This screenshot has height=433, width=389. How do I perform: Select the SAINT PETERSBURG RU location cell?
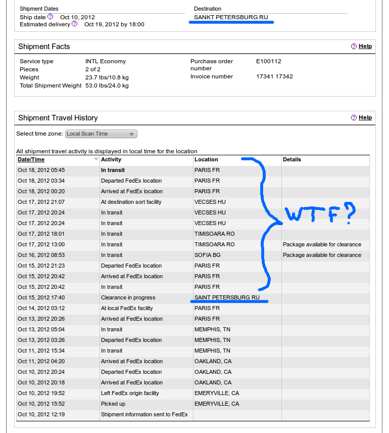click(227, 297)
